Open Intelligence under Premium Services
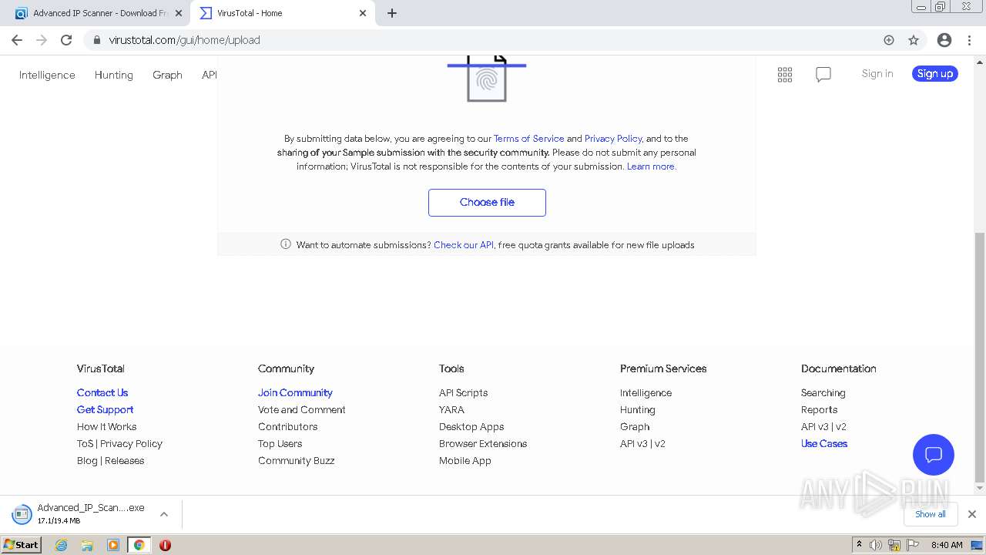The height and width of the screenshot is (555, 986). 646,393
